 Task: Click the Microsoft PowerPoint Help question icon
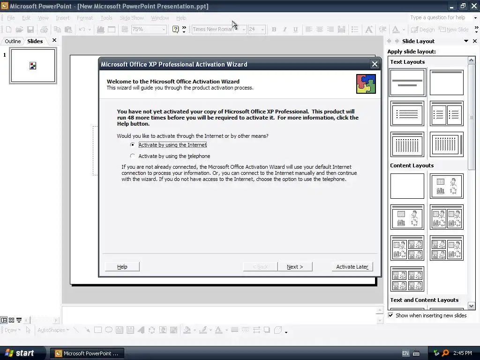pyautogui.click(x=176, y=30)
